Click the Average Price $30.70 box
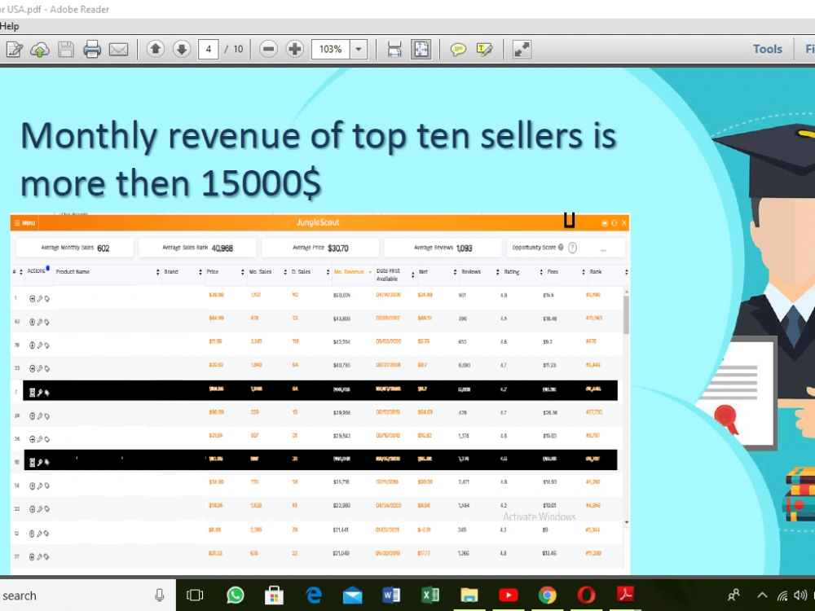 (320, 248)
